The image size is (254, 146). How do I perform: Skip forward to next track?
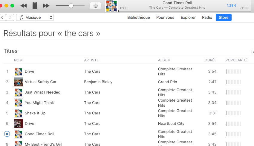[x=46, y=6]
